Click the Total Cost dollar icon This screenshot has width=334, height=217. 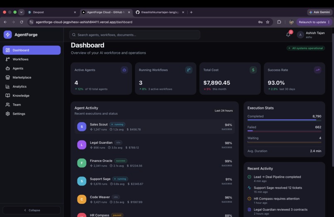pyautogui.click(x=253, y=70)
